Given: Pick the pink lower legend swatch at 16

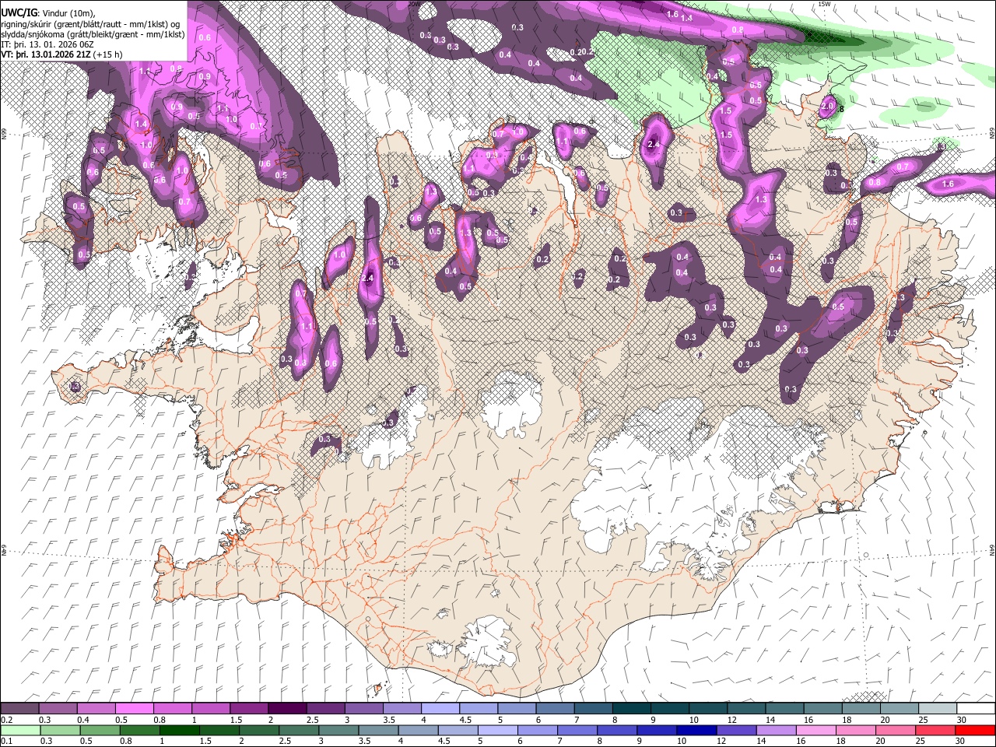Looking at the screenshot, I should (x=816, y=730).
